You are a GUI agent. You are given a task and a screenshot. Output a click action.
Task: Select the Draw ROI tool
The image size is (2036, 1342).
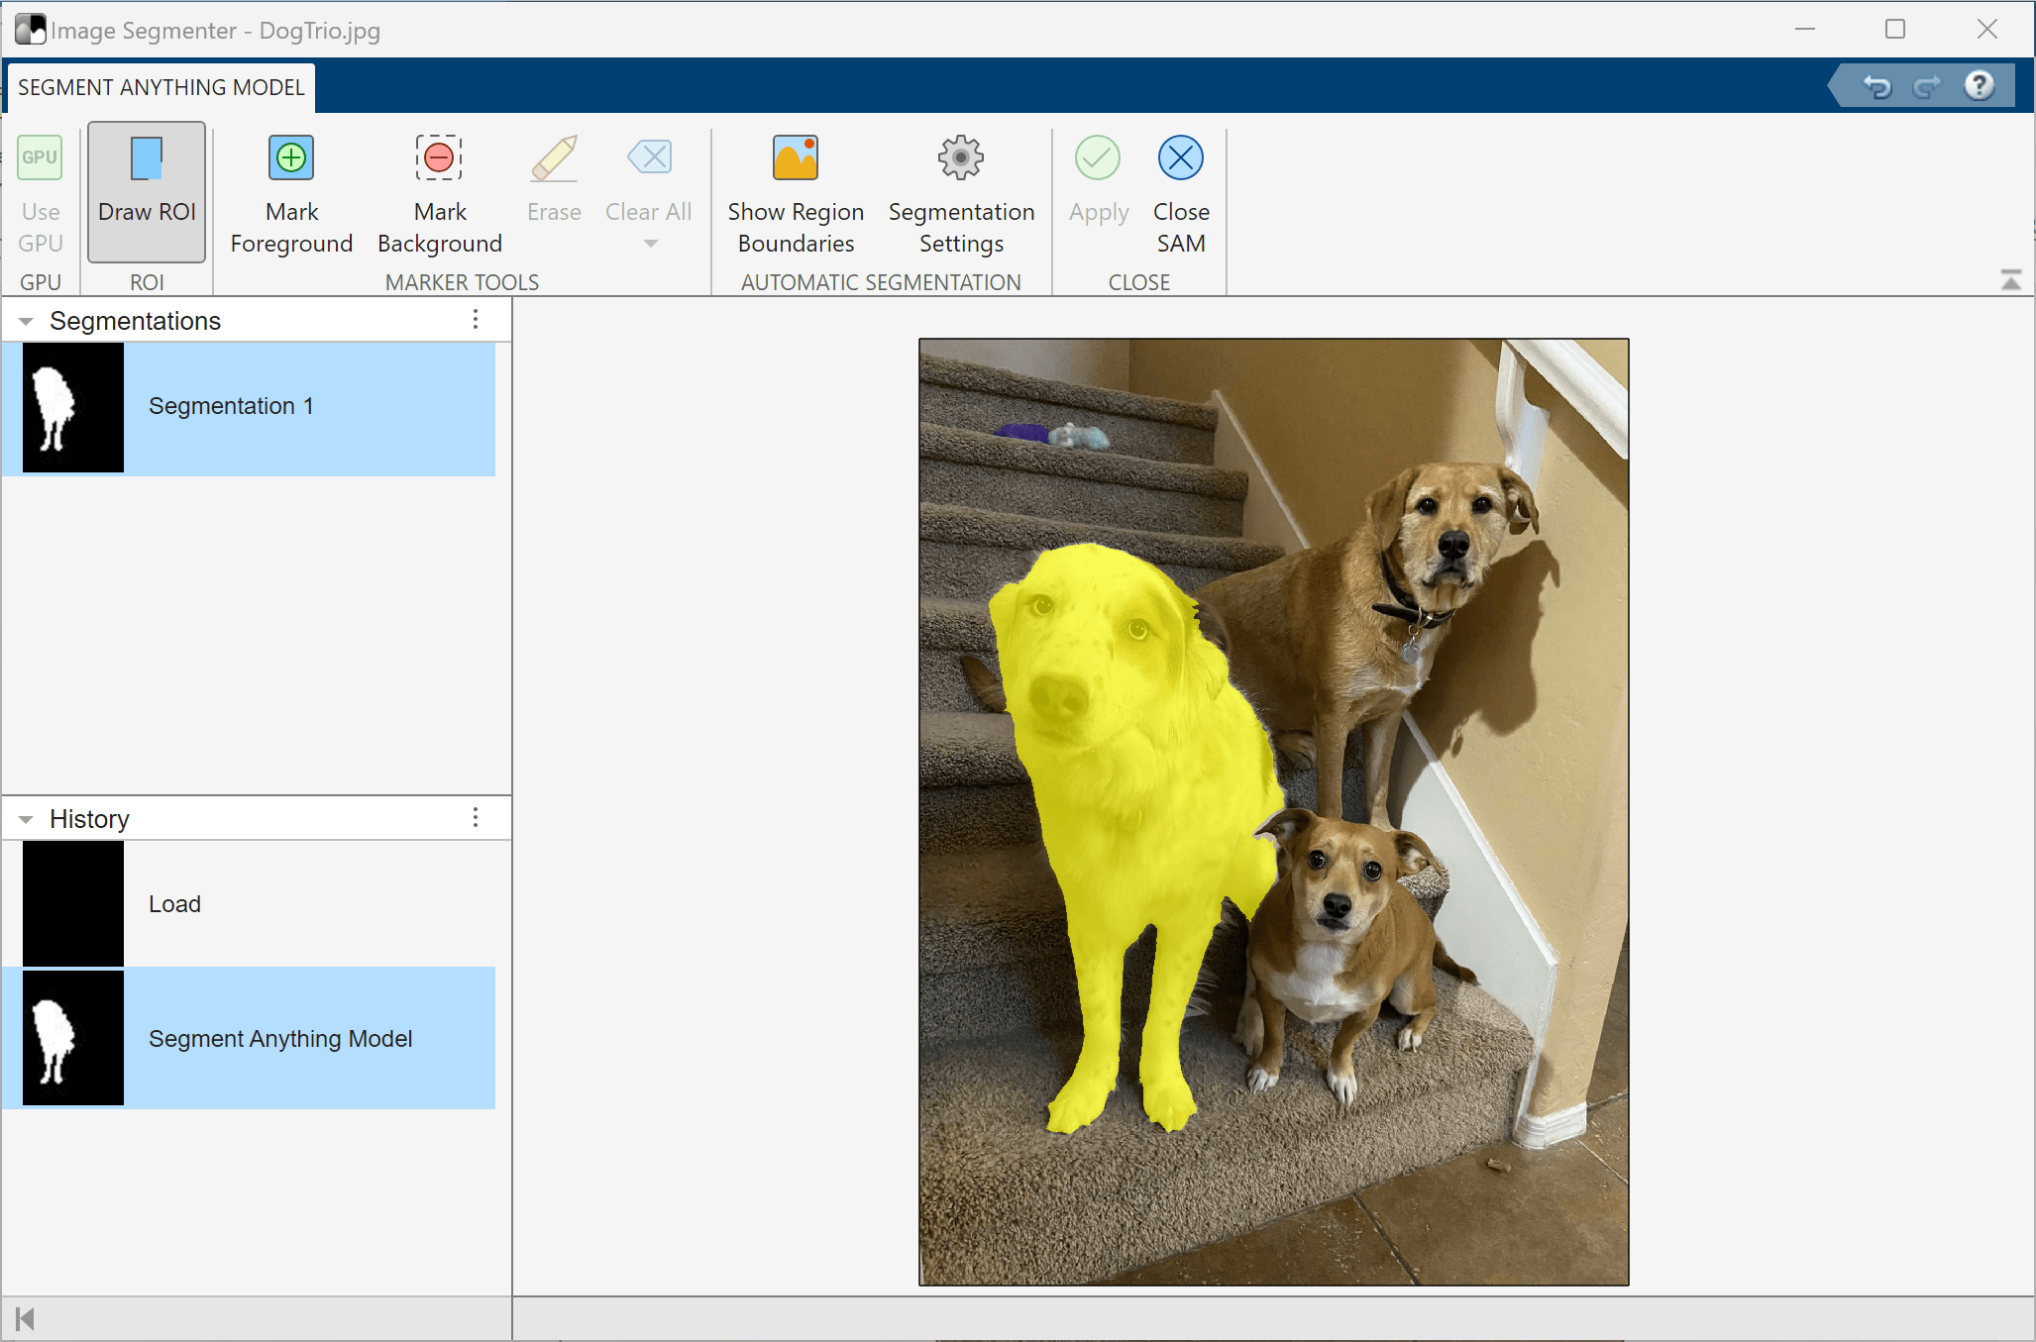[x=147, y=191]
